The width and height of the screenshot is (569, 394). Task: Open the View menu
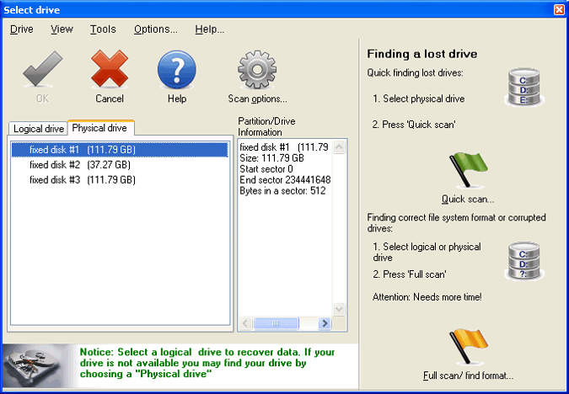(62, 29)
